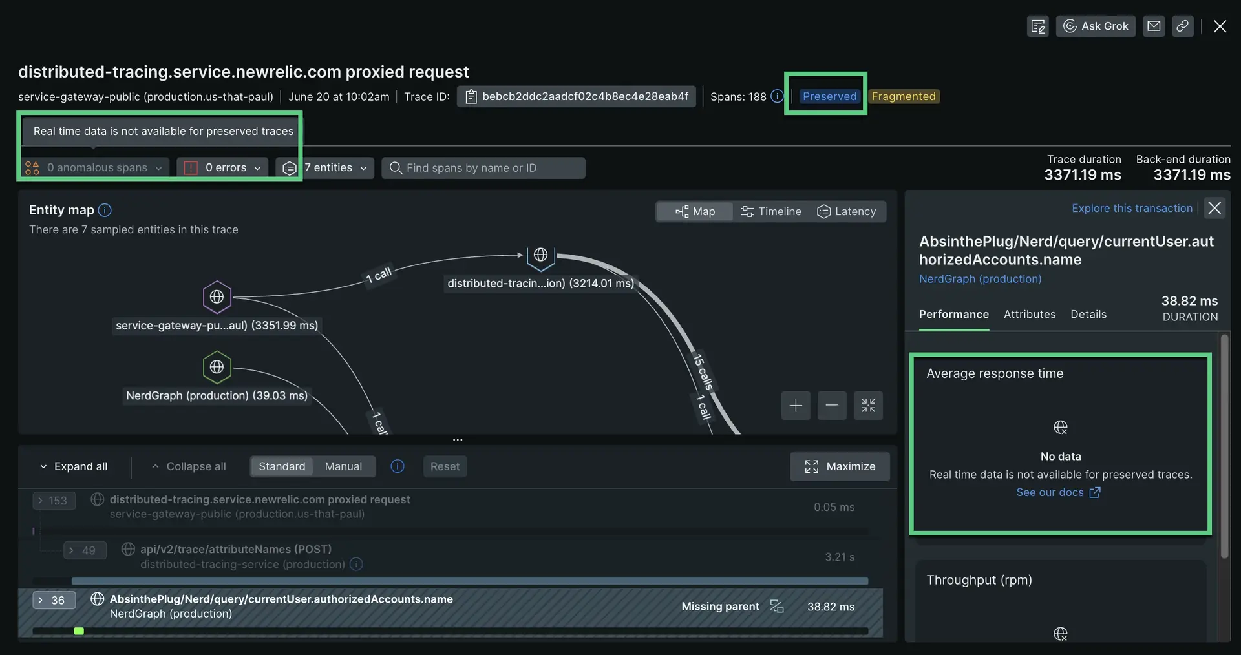The image size is (1241, 655).
Task: Click the Missing parent link icon
Action: point(776,607)
